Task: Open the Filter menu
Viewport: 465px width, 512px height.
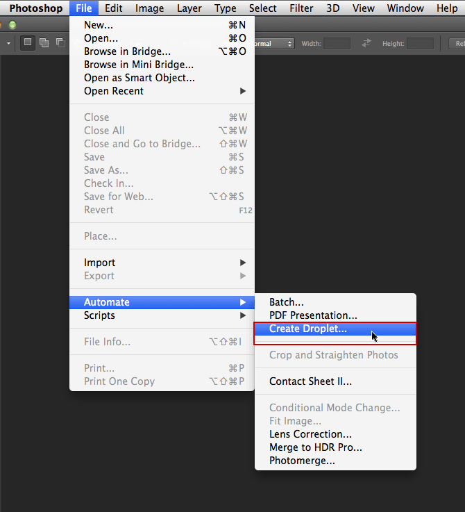Action: tap(301, 8)
